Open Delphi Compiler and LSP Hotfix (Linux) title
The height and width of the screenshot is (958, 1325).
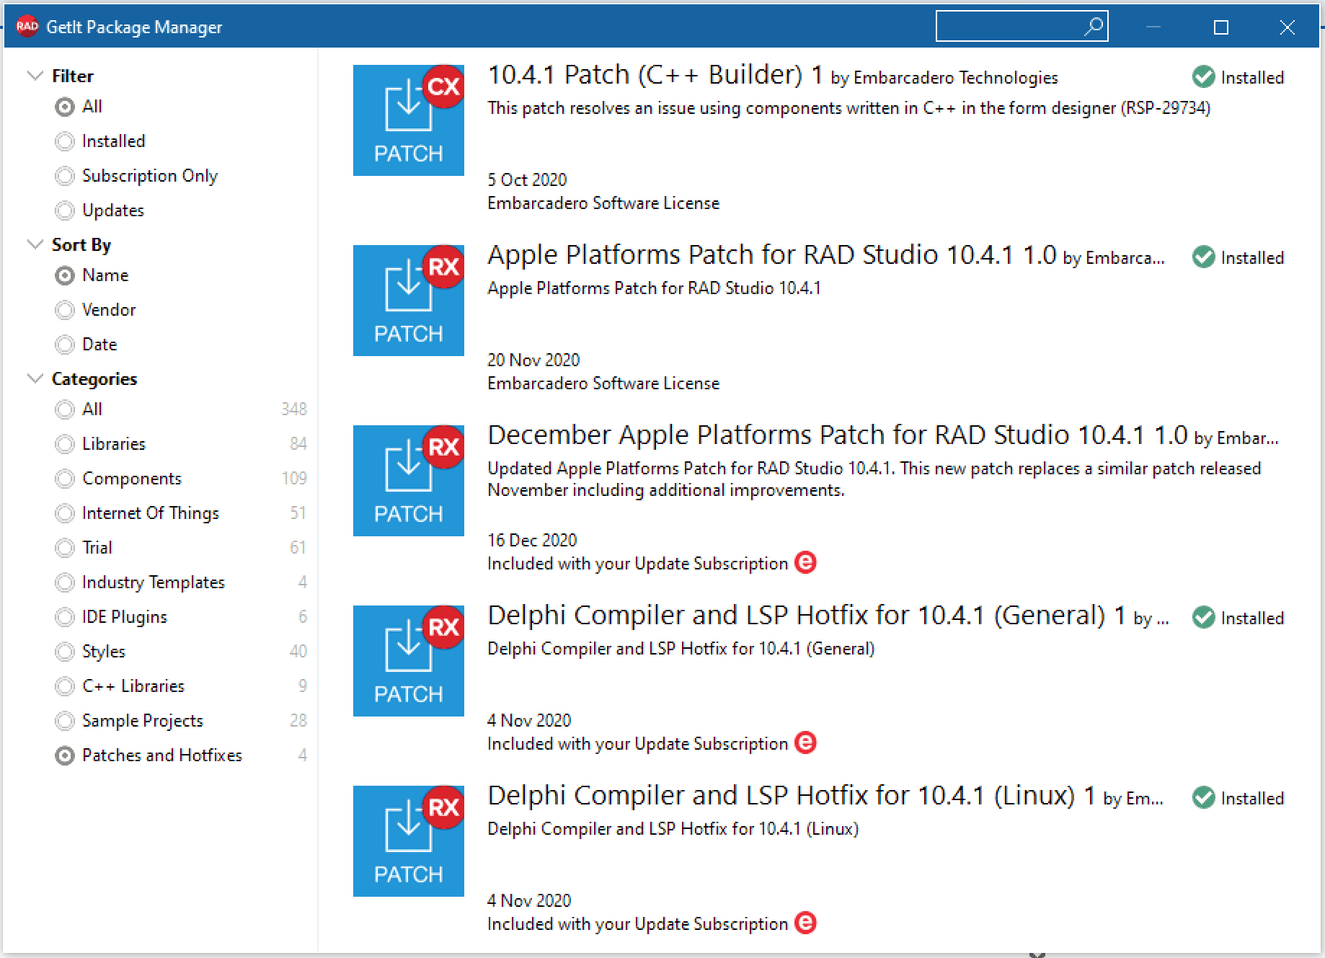point(791,795)
